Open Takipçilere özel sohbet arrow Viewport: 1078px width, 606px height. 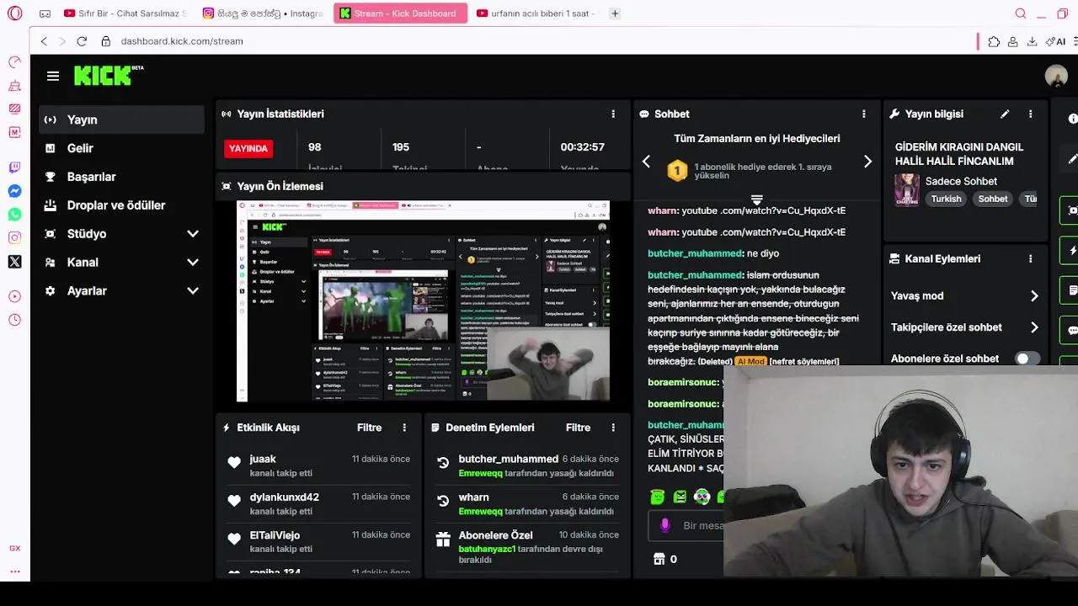pos(1034,327)
